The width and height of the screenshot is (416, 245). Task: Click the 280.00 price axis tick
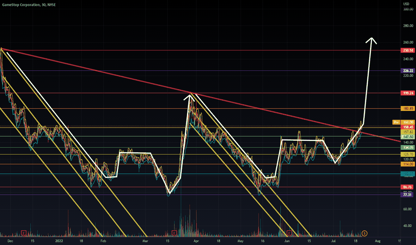coord(408,26)
